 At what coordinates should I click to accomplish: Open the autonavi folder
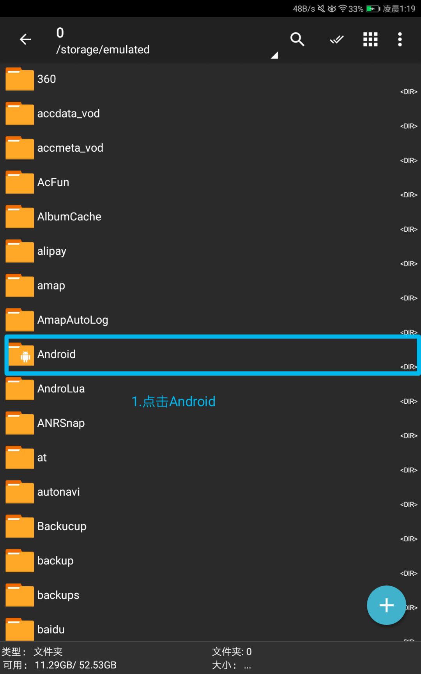(58, 492)
